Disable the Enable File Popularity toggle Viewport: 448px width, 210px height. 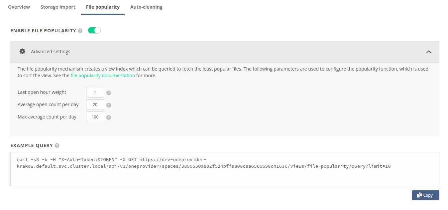click(94, 31)
